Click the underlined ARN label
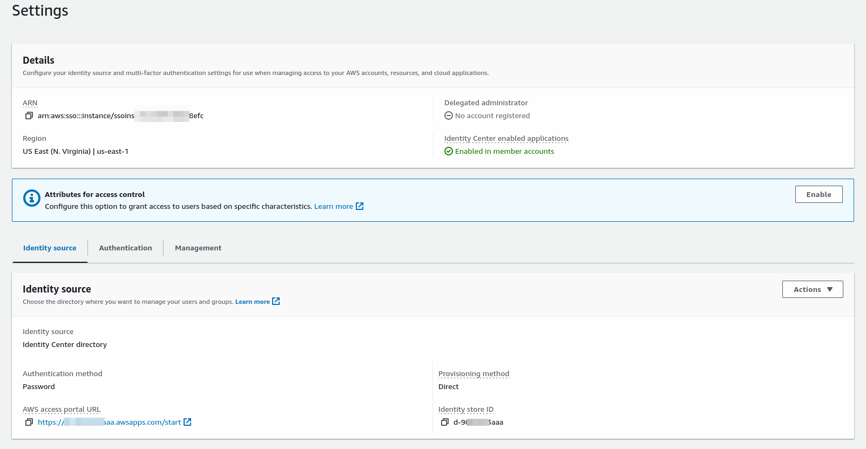 pyautogui.click(x=30, y=103)
